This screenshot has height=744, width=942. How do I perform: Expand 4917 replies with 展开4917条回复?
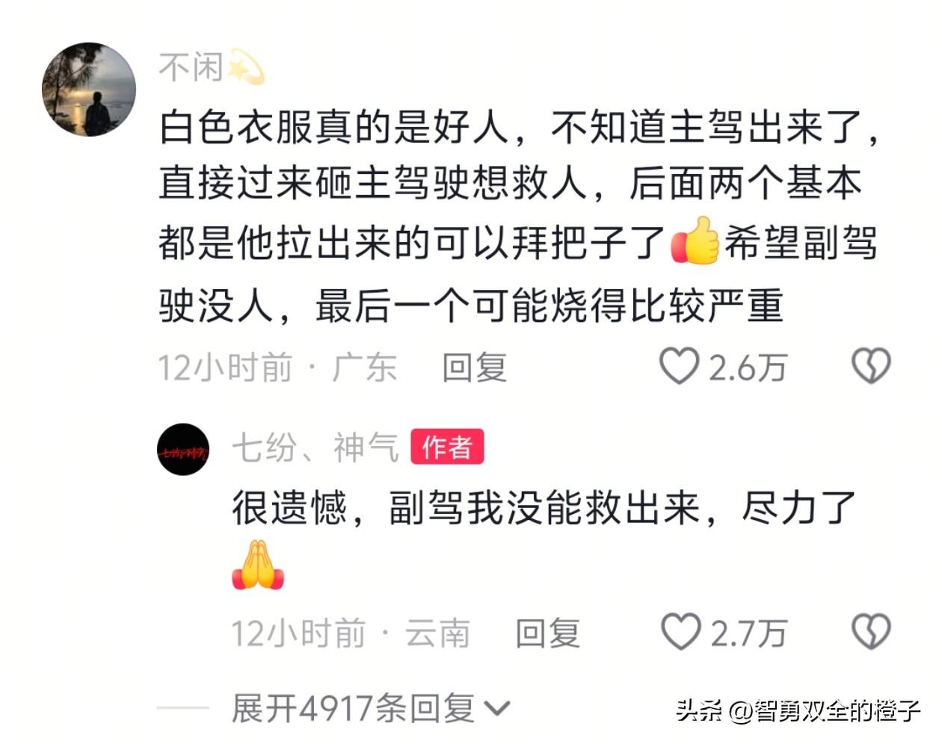click(371, 707)
